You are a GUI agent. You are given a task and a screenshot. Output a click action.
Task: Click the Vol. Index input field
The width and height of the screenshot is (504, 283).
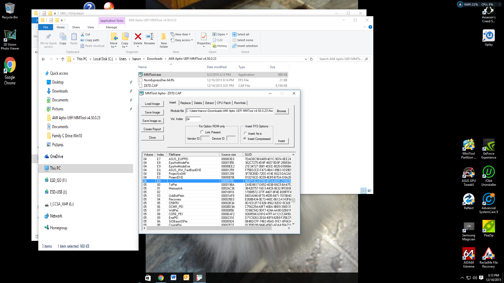193,119
